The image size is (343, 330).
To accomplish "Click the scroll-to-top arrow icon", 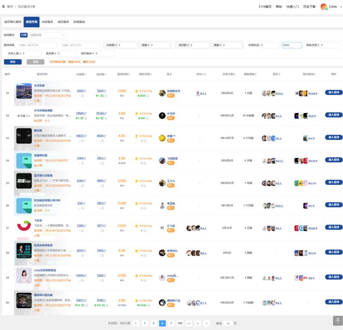I will point(337,321).
